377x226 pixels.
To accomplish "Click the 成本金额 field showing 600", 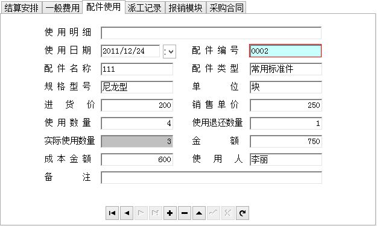I will click(137, 160).
